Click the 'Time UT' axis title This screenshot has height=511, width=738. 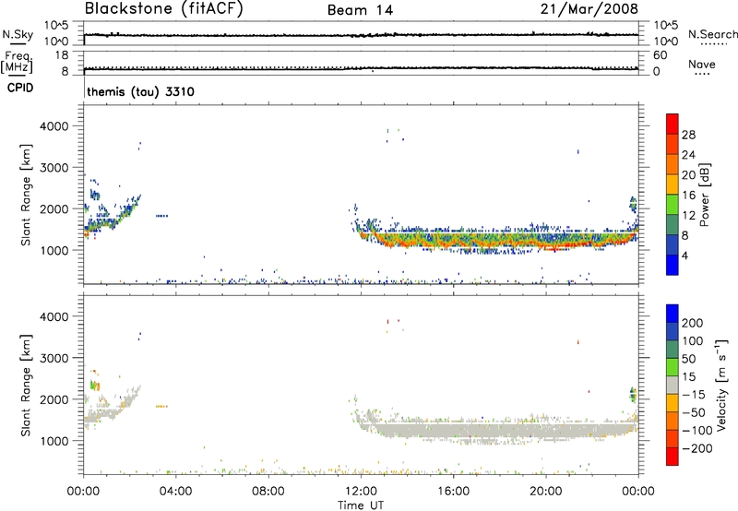(x=361, y=505)
